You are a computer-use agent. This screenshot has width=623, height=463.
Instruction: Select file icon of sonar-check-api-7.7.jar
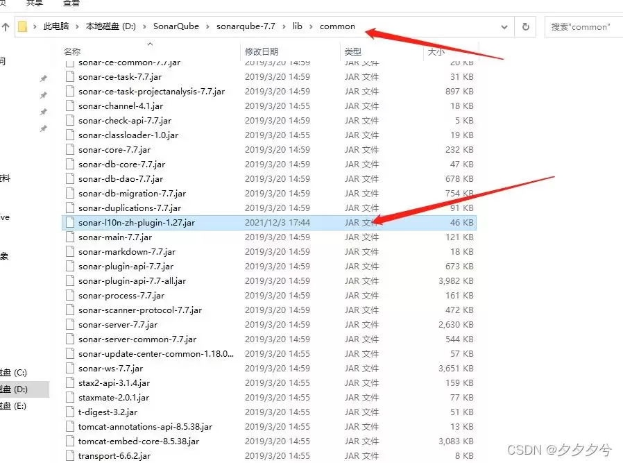tap(70, 120)
